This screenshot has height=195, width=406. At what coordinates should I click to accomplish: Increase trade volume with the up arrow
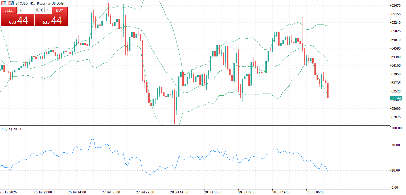coord(48,10)
